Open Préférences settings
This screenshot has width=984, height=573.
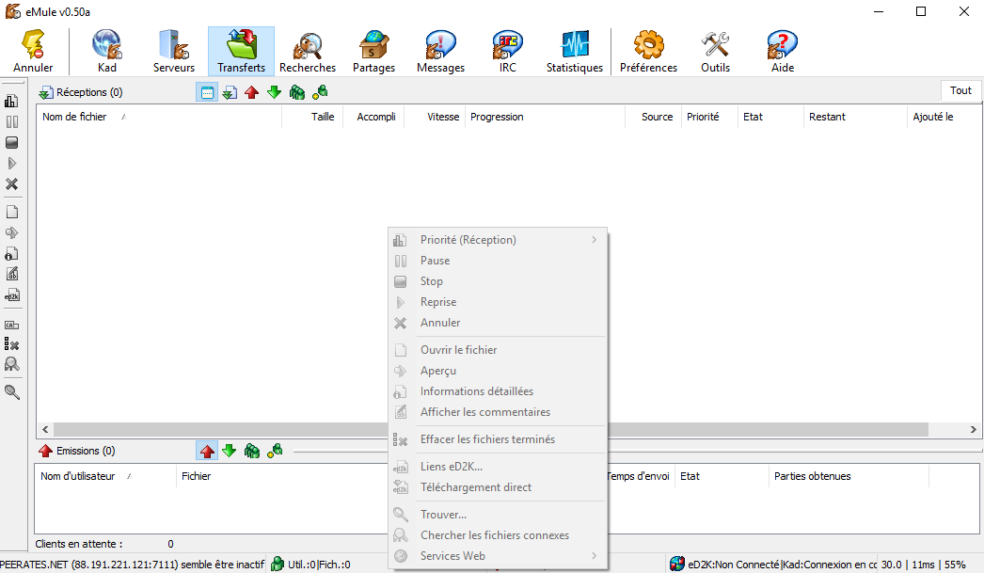coord(648,52)
